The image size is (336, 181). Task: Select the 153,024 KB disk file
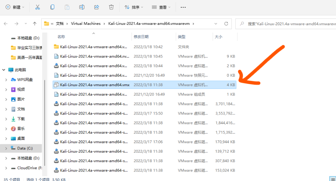[145, 170]
